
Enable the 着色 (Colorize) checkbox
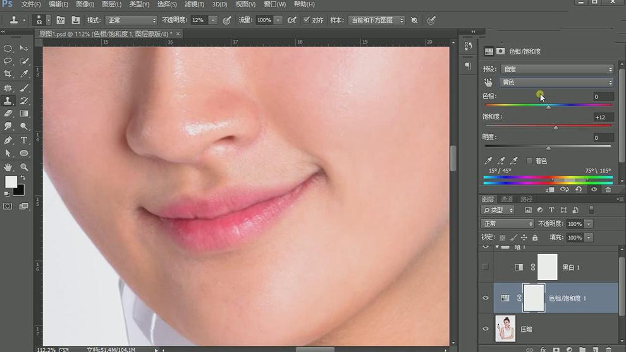(530, 161)
